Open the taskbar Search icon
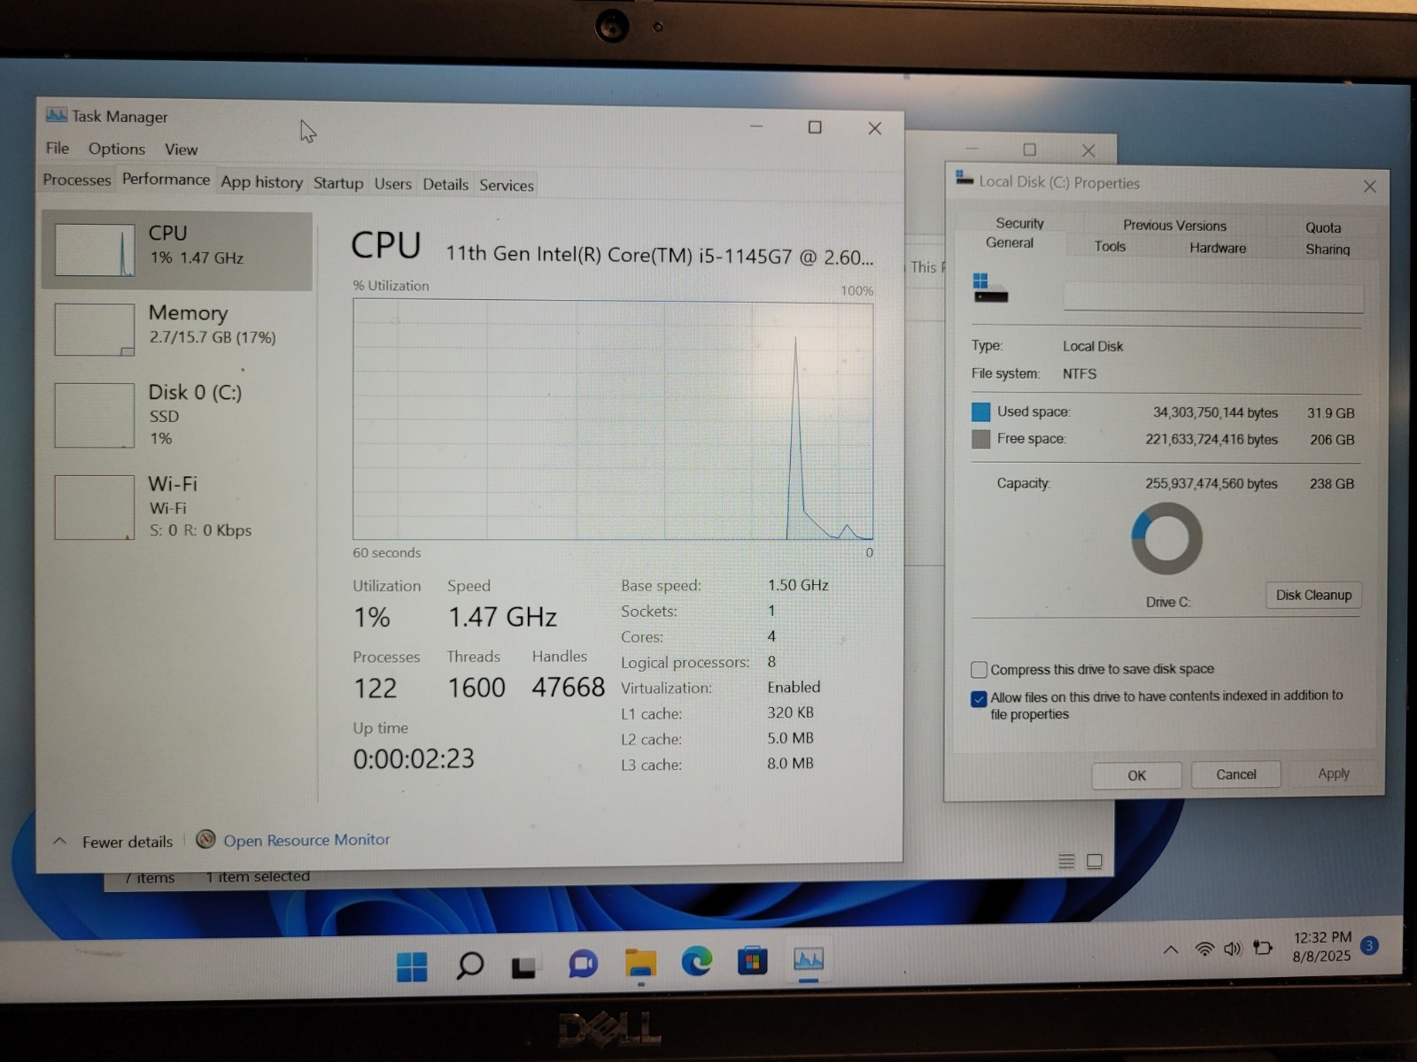 pyautogui.click(x=469, y=965)
